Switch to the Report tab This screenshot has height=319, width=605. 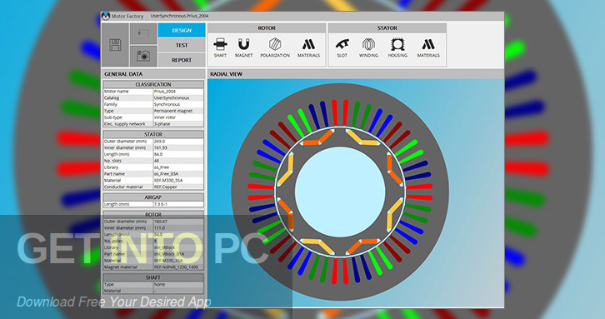pyautogui.click(x=182, y=60)
